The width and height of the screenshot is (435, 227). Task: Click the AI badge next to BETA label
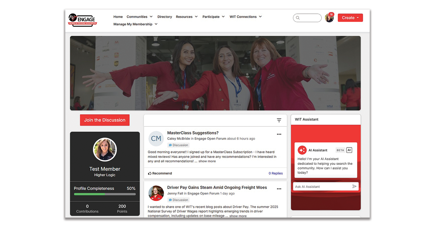pos(348,150)
